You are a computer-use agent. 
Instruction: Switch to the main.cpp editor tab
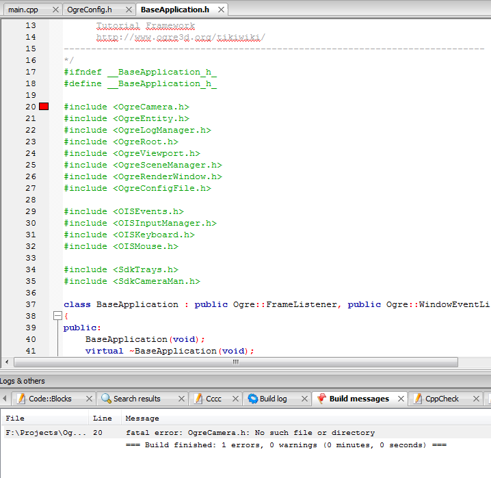pyautogui.click(x=23, y=10)
